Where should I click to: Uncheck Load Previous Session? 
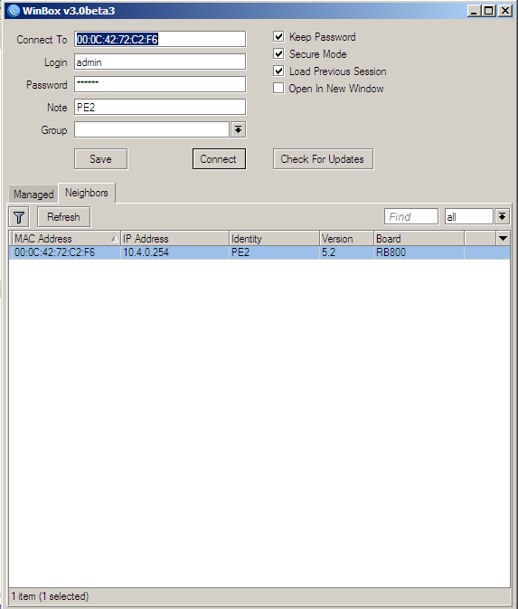coord(278,71)
